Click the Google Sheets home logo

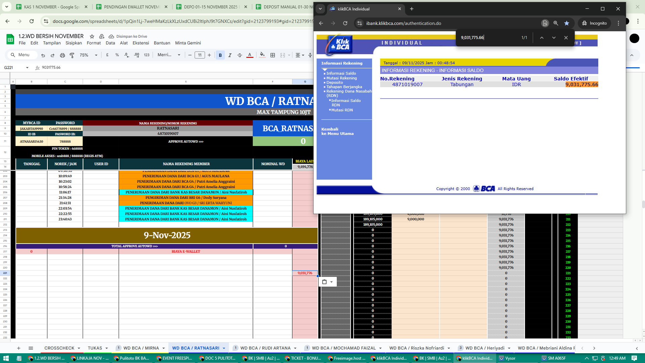pyautogui.click(x=10, y=39)
